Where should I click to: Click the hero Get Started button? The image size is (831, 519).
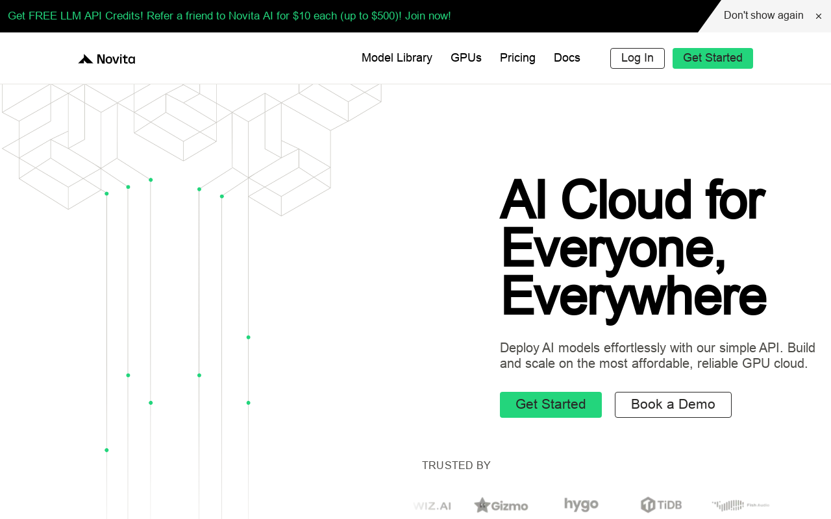click(551, 405)
